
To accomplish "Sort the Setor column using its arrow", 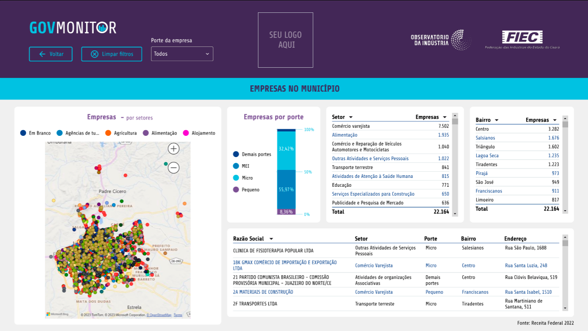I will [351, 117].
